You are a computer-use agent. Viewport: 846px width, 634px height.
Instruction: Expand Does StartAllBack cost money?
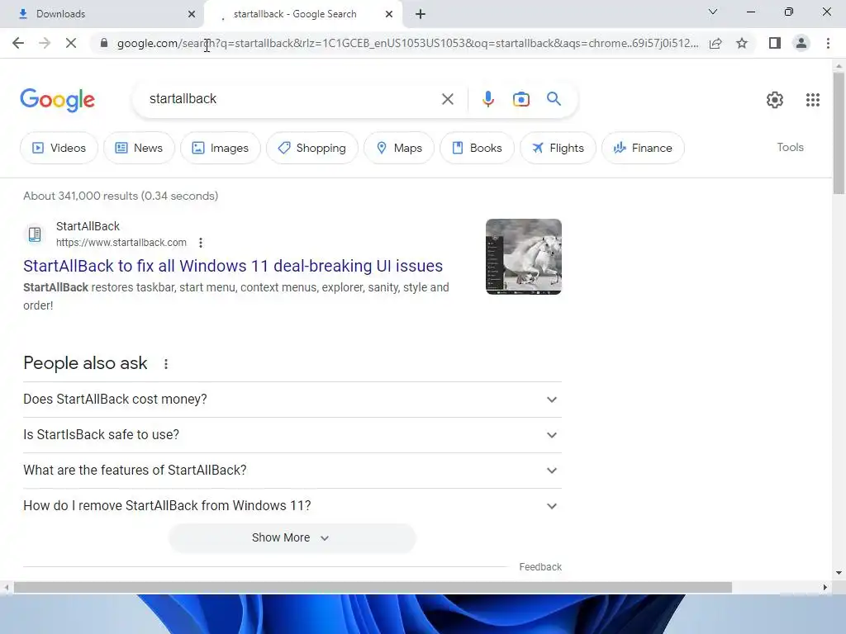[292, 400]
